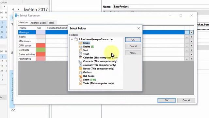Screen dimensions: 209x118
Task: Clear the Tasks row with x button
Action: pos(191,37)
